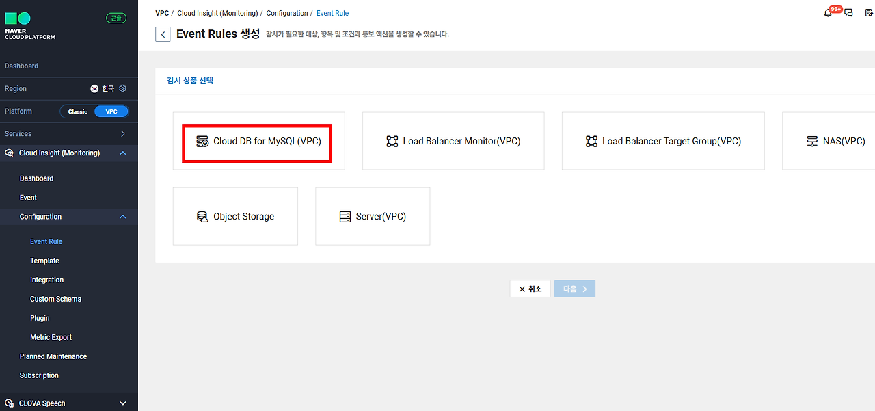
Task: Collapse the Cloud Insight (Monitoring) section
Action: coord(123,153)
